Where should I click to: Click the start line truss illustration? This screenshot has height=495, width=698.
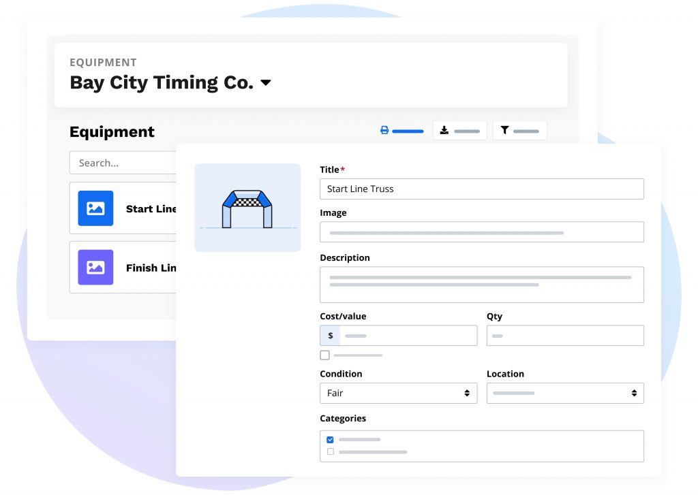(247, 208)
